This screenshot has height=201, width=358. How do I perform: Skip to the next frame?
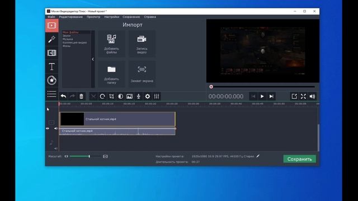coord(271,97)
